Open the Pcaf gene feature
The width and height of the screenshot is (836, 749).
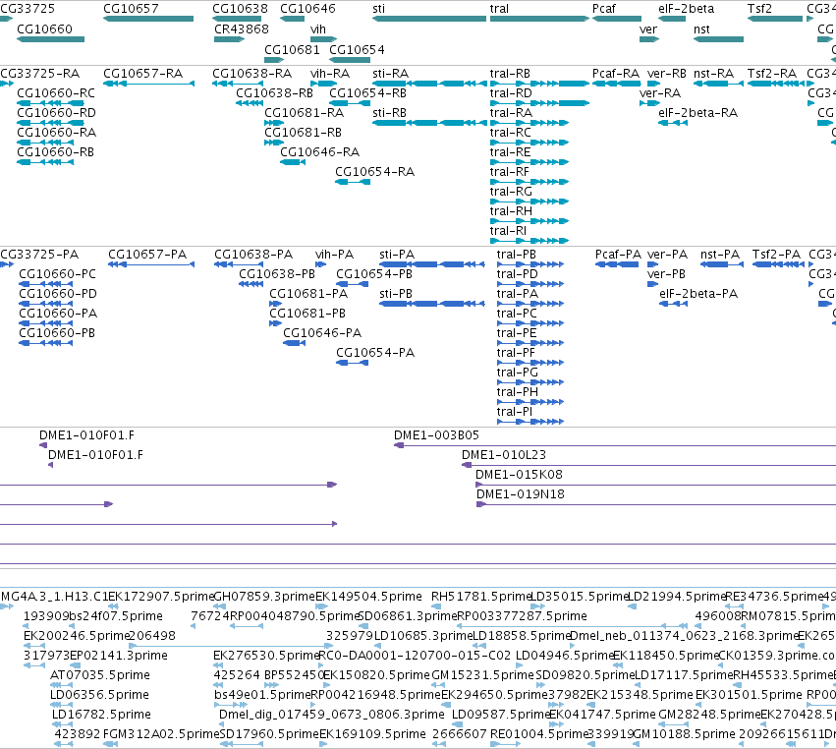pyautogui.click(x=617, y=19)
